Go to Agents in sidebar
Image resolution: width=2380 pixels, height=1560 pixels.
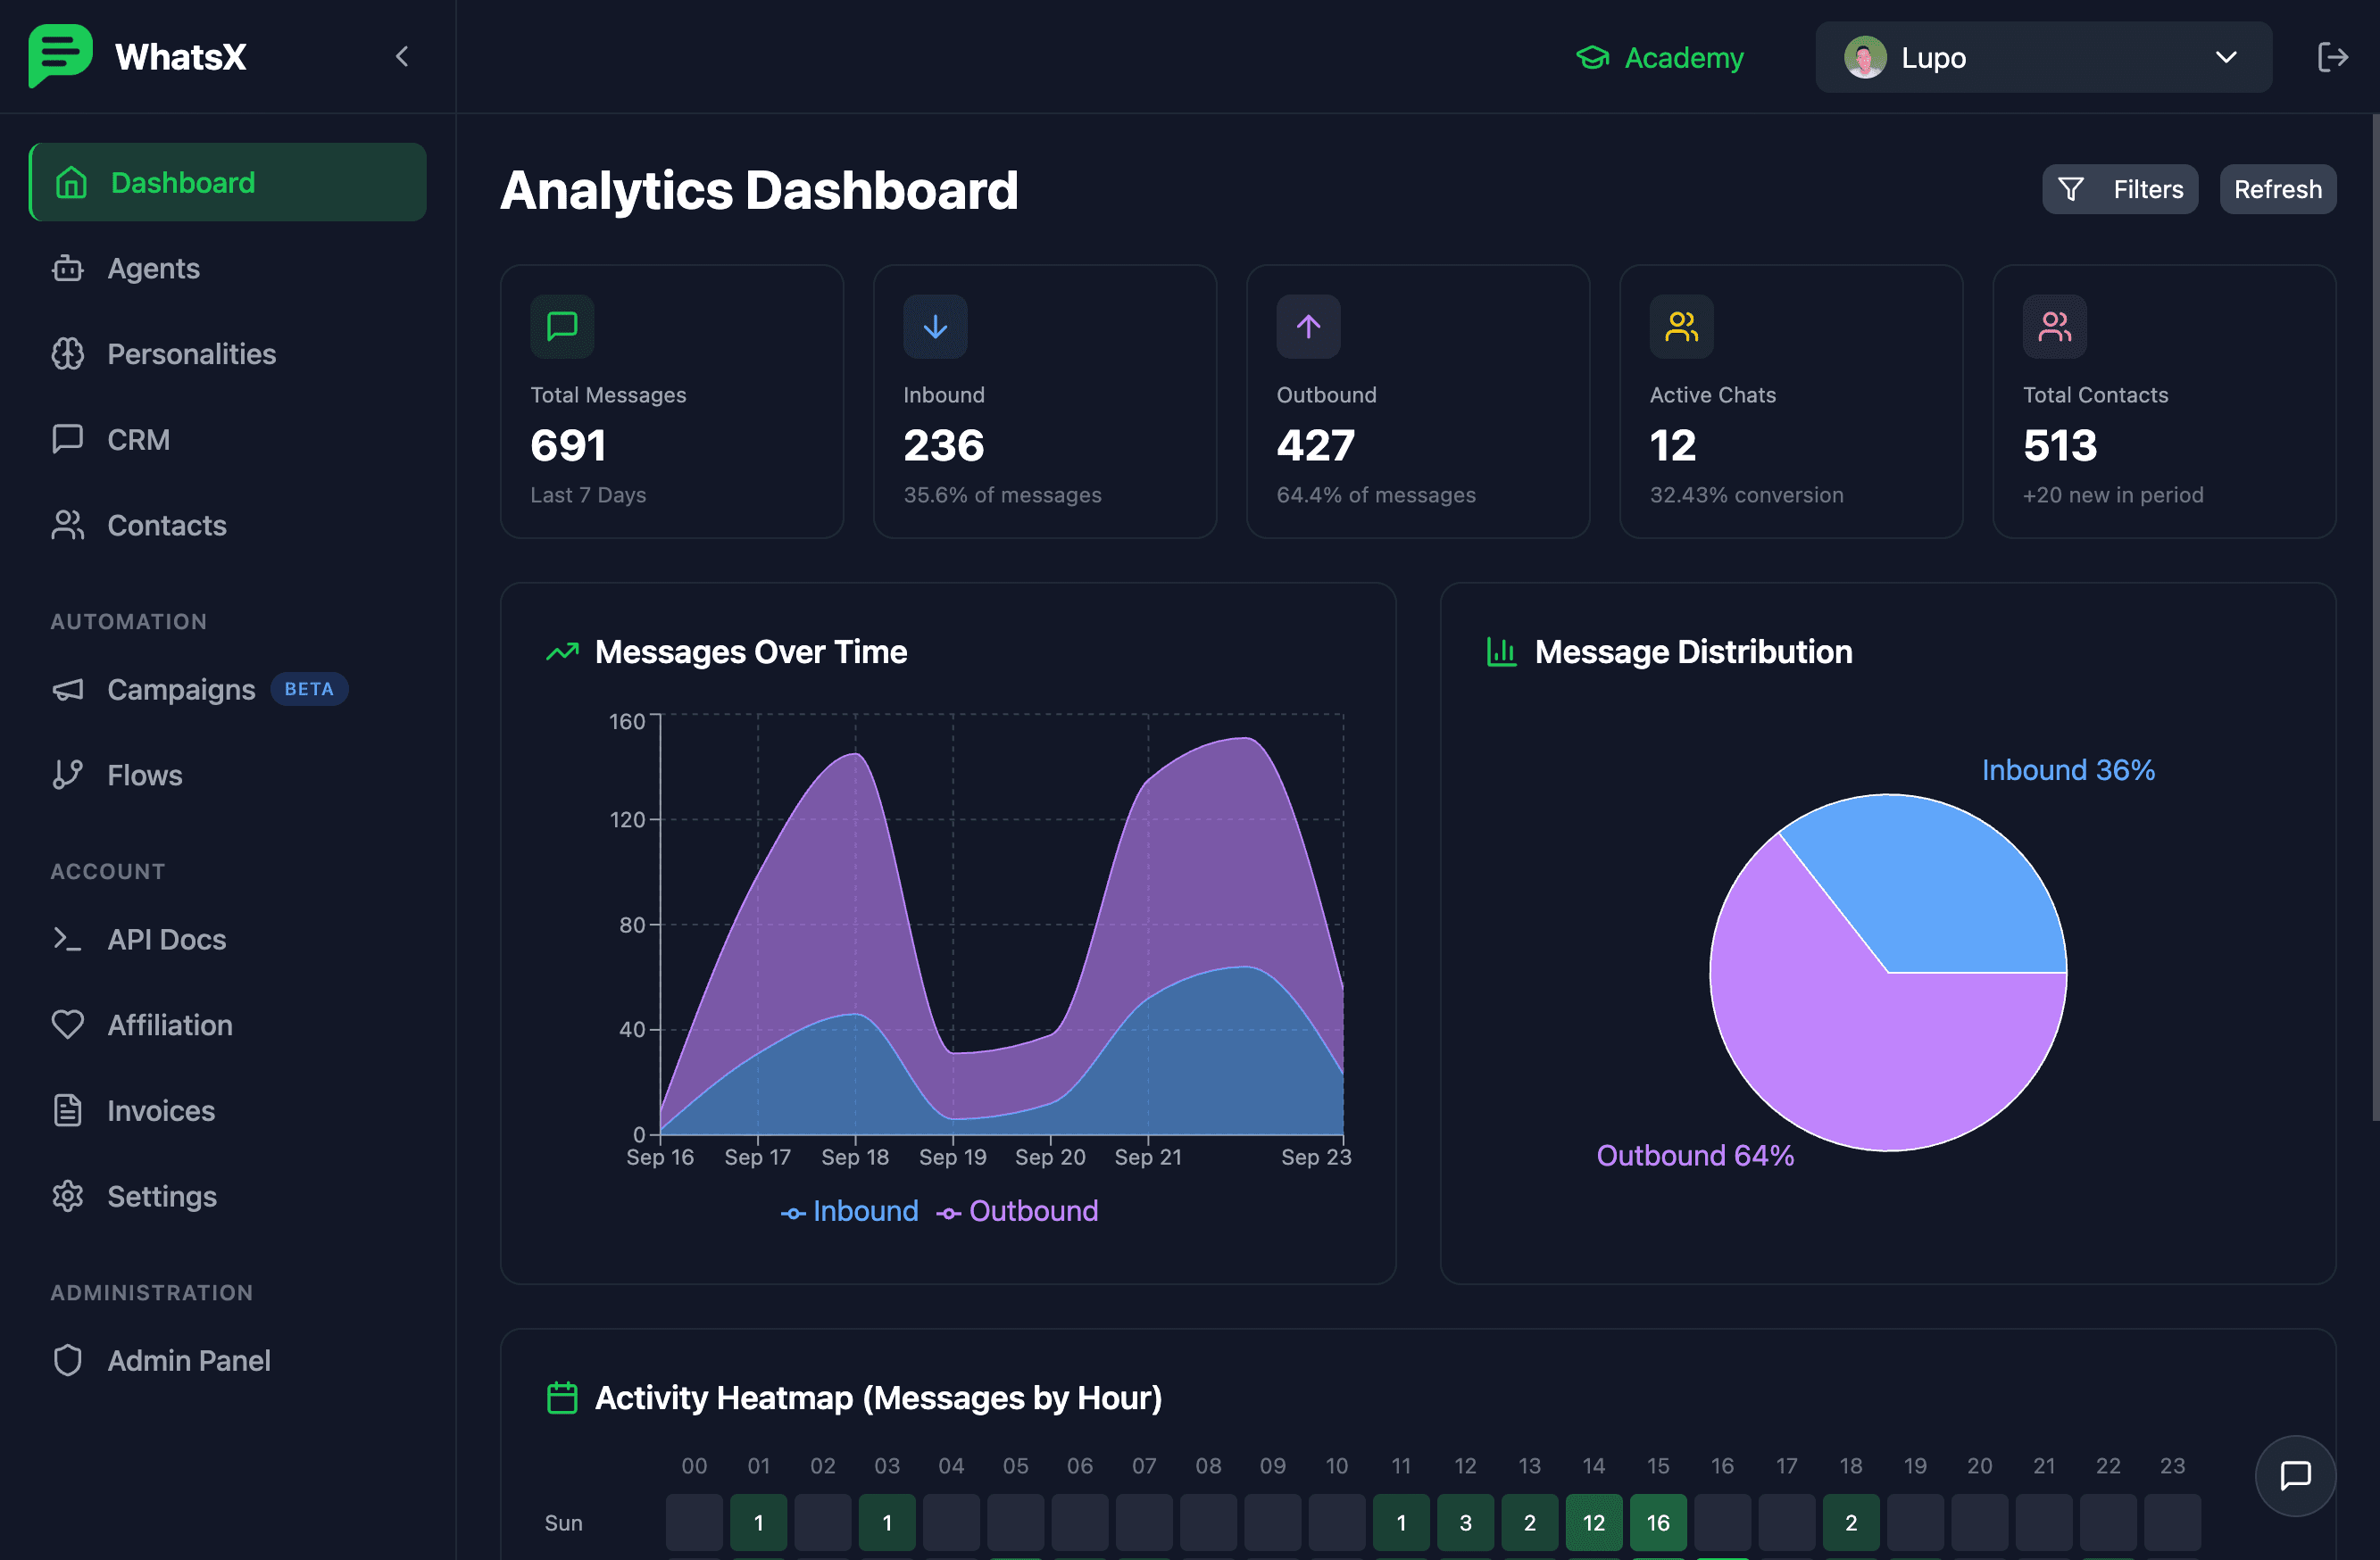(153, 268)
